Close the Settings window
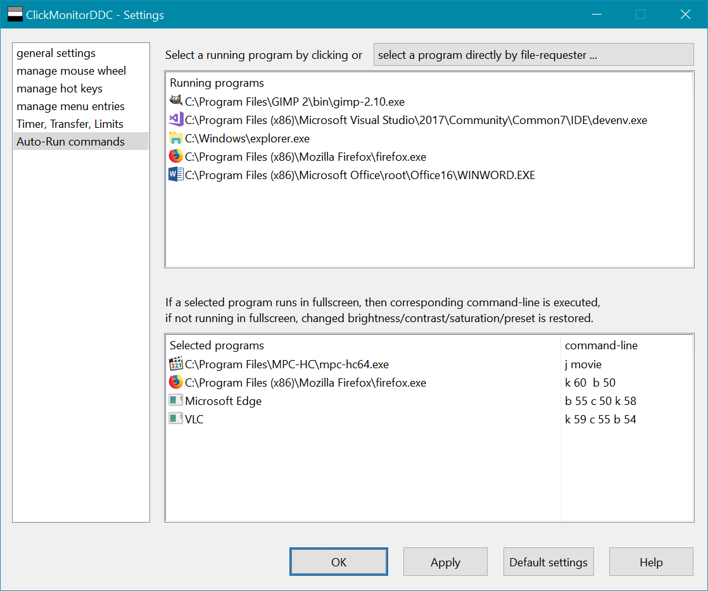The width and height of the screenshot is (708, 591). [685, 15]
